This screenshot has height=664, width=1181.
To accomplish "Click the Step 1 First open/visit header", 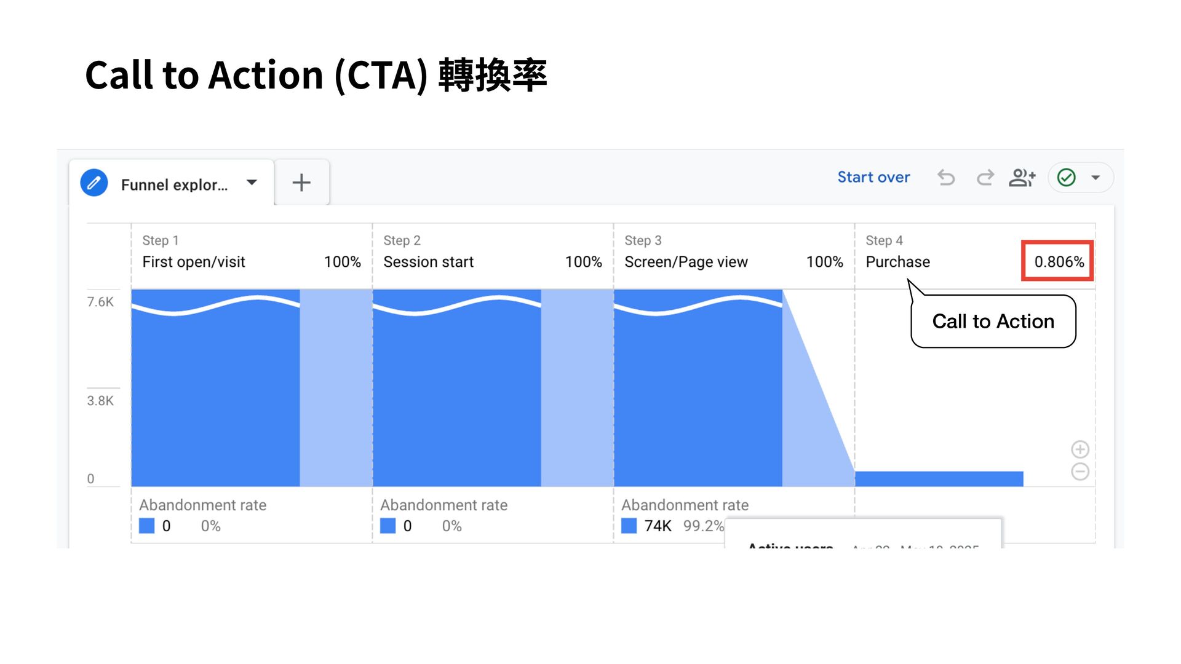I will [x=194, y=261].
